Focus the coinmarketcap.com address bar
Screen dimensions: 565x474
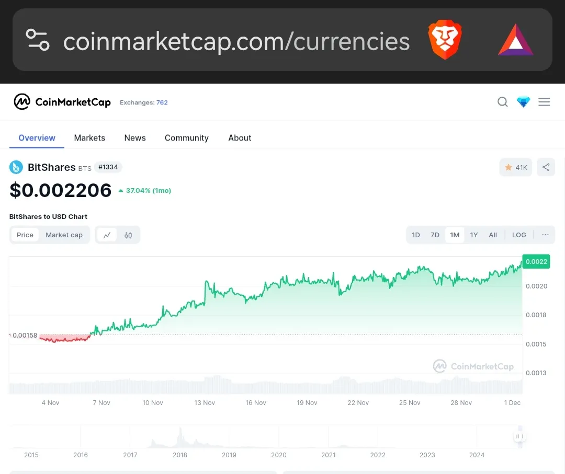(237, 42)
